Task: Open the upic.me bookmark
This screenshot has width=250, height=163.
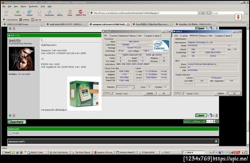Action: point(36,19)
